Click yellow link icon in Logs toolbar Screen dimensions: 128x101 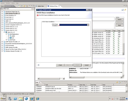coord(117,82)
